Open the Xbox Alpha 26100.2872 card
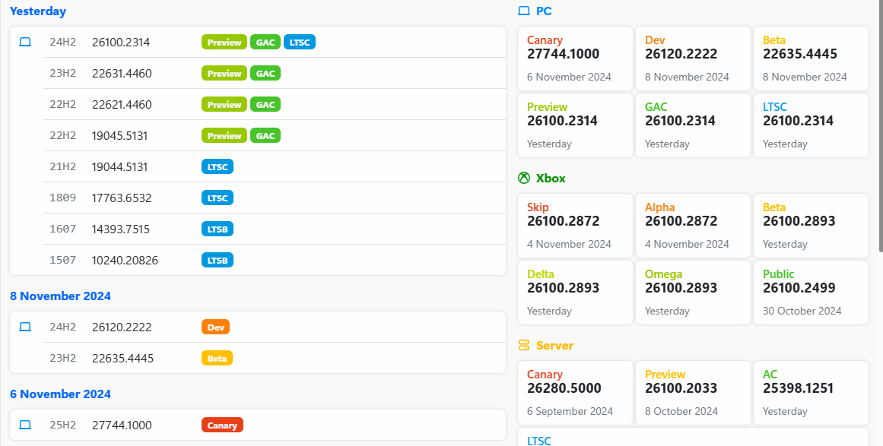Viewport: 883px width, 446px height. click(x=693, y=226)
